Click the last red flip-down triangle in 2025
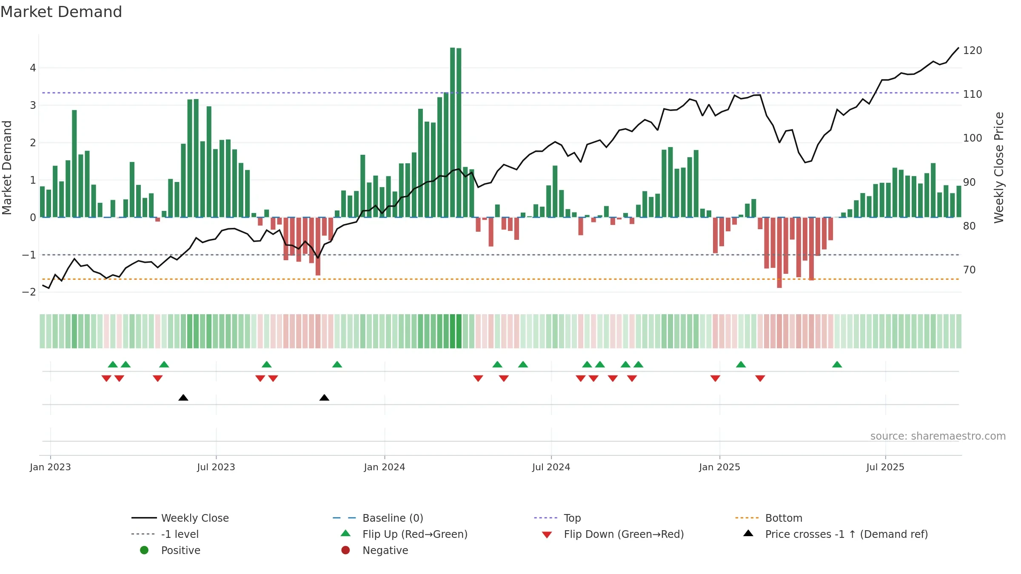 tap(760, 378)
